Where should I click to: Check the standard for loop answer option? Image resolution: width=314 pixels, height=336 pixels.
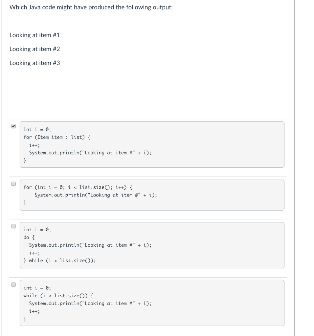13,184
